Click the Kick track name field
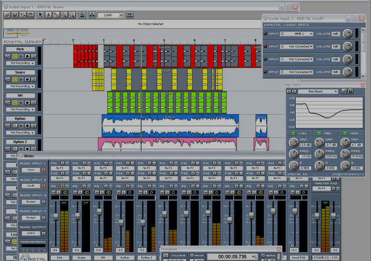This screenshot has height=261, width=371. coord(20,49)
